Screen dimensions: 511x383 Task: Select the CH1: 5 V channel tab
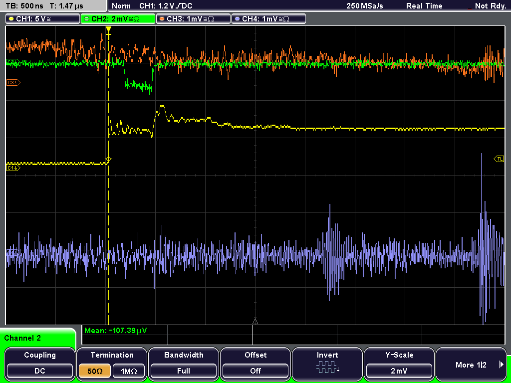(x=42, y=19)
